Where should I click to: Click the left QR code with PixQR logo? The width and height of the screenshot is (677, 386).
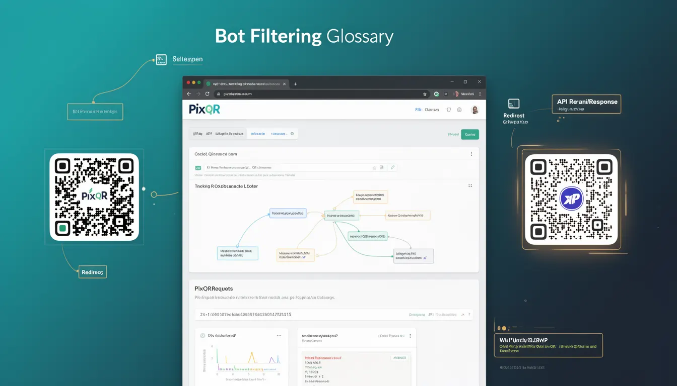pyautogui.click(x=94, y=197)
